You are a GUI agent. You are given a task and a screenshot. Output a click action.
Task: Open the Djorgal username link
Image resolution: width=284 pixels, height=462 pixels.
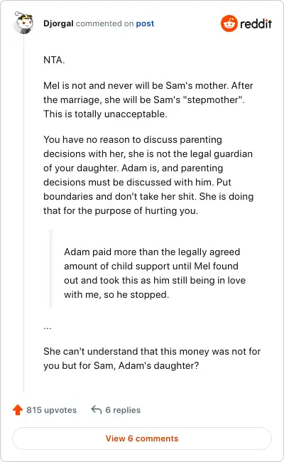(x=58, y=23)
